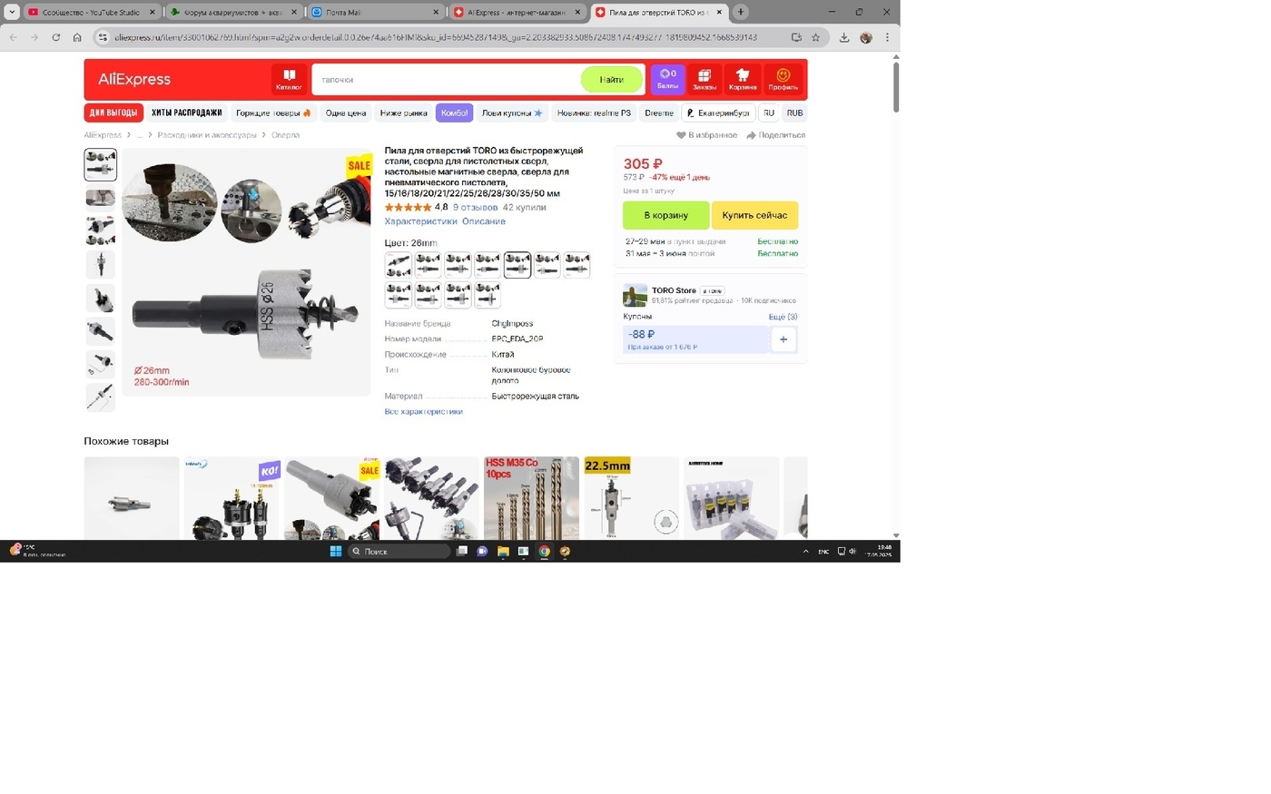Open the Ниже рынка category
This screenshot has width=1271, height=794.
(403, 113)
